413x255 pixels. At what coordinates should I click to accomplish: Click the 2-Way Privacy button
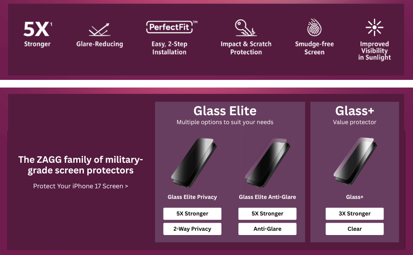click(192, 229)
